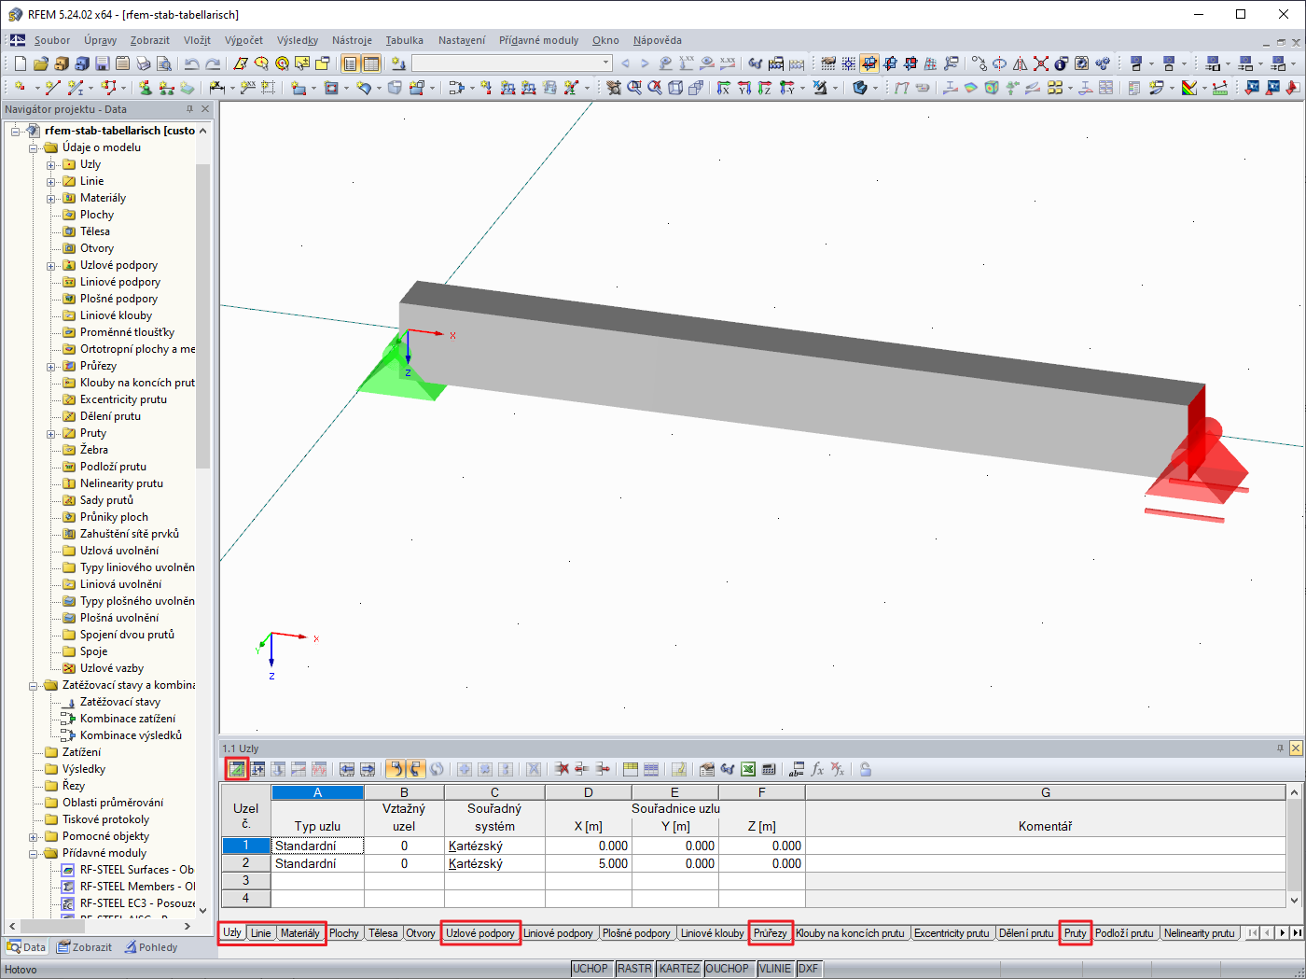Switch navigator to Pohledy tab
The height and width of the screenshot is (979, 1306).
[x=149, y=947]
